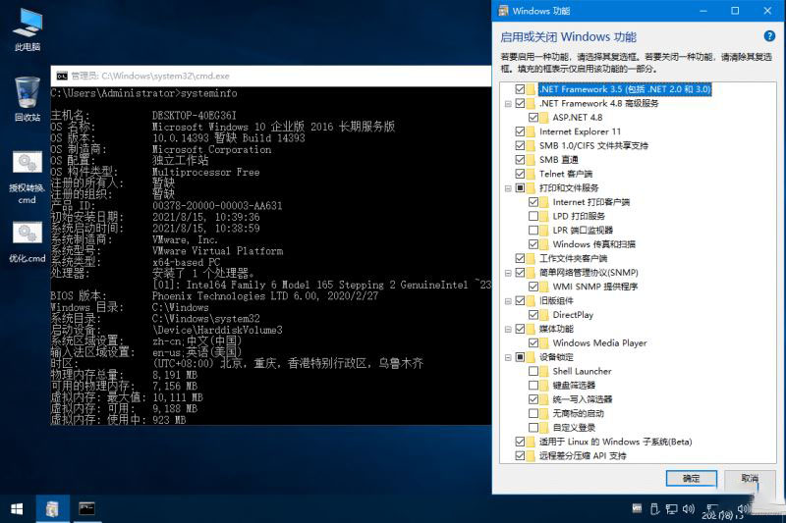Click 启用或关闭 Windows 功能 heading
Viewport: 786px width, 523px height.
(x=568, y=36)
